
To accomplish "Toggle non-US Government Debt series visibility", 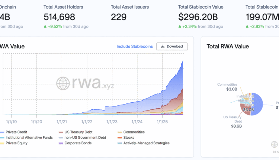I will [x=85, y=138].
